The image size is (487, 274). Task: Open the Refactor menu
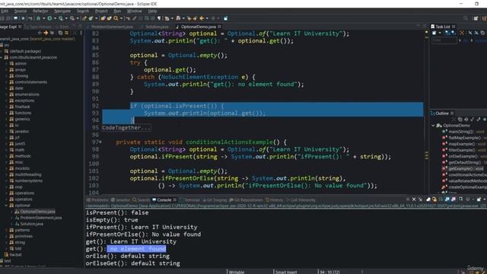tap(40, 11)
